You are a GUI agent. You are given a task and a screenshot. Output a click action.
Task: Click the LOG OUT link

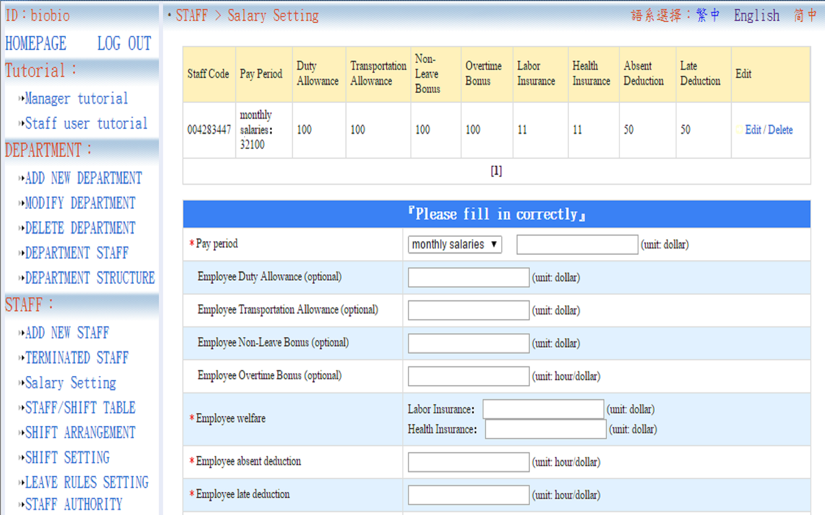[124, 43]
